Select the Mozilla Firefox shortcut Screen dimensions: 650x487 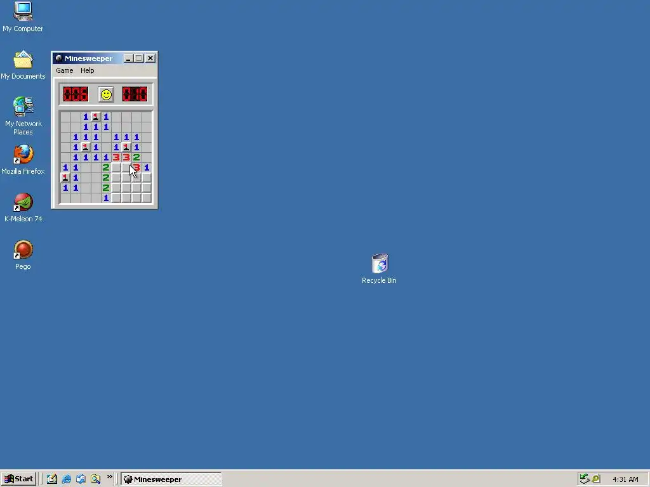pos(23,159)
